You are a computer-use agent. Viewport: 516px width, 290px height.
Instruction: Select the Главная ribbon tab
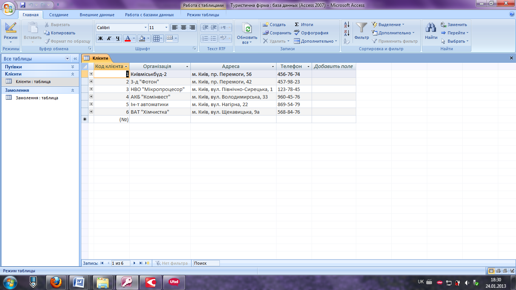30,15
